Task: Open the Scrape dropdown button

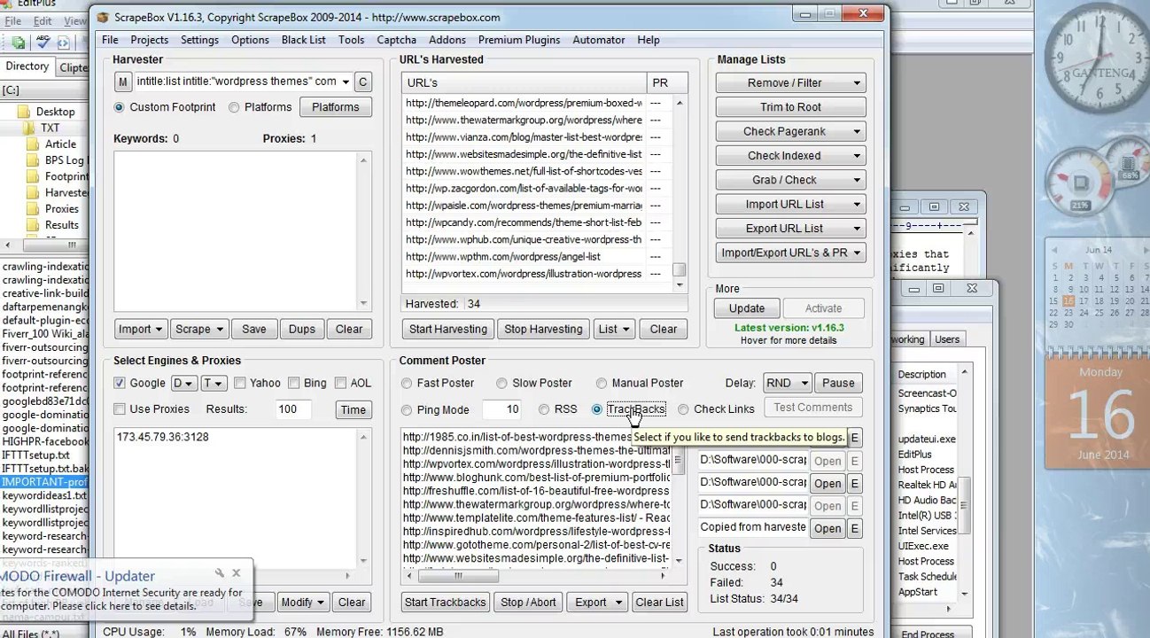Action: [x=198, y=329]
